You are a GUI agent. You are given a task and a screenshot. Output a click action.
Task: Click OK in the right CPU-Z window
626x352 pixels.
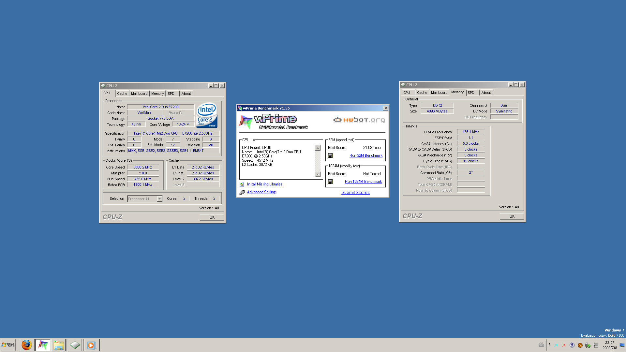click(512, 216)
